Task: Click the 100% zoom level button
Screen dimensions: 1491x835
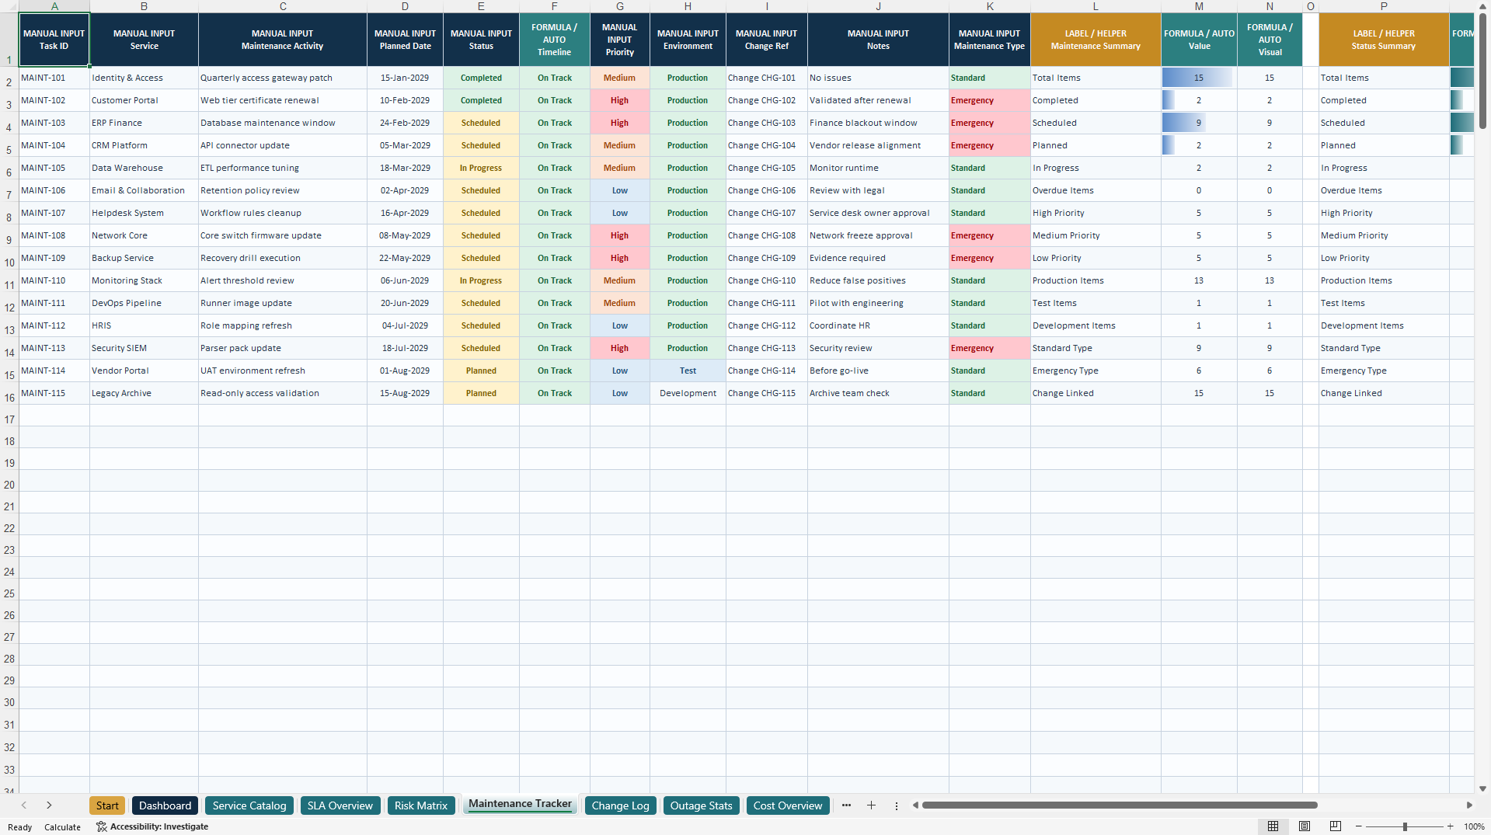Action: [1474, 826]
